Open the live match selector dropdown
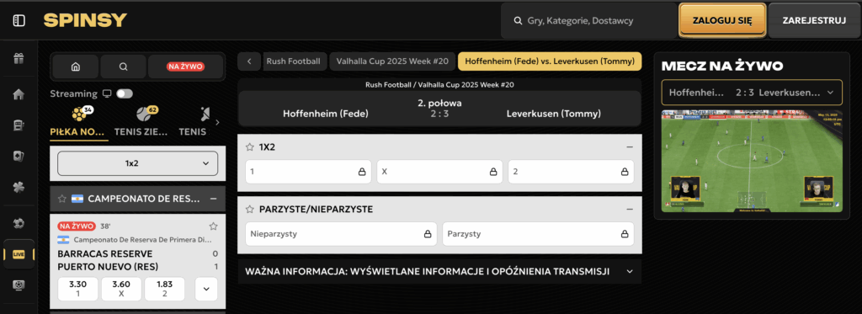 (752, 93)
